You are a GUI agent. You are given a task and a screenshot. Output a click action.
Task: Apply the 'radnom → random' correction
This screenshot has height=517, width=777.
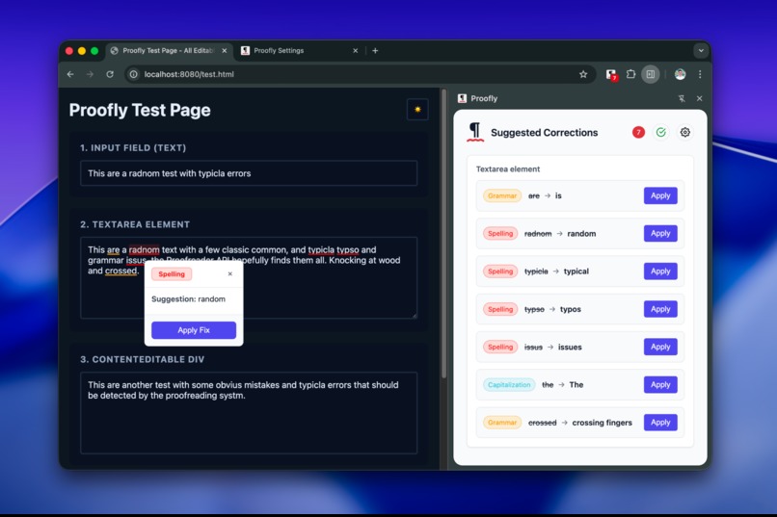click(660, 233)
